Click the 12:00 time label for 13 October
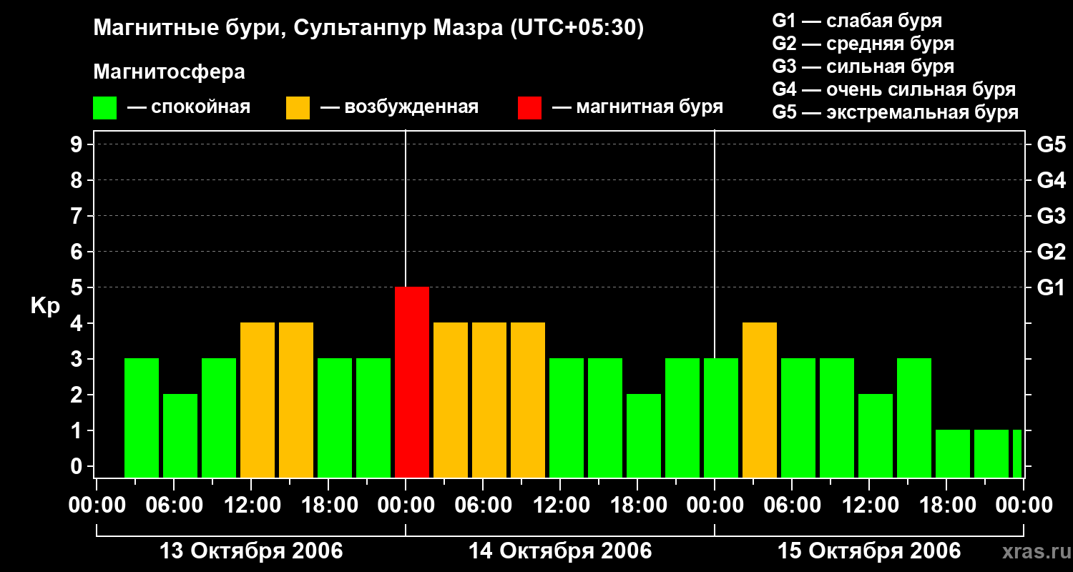 [251, 506]
